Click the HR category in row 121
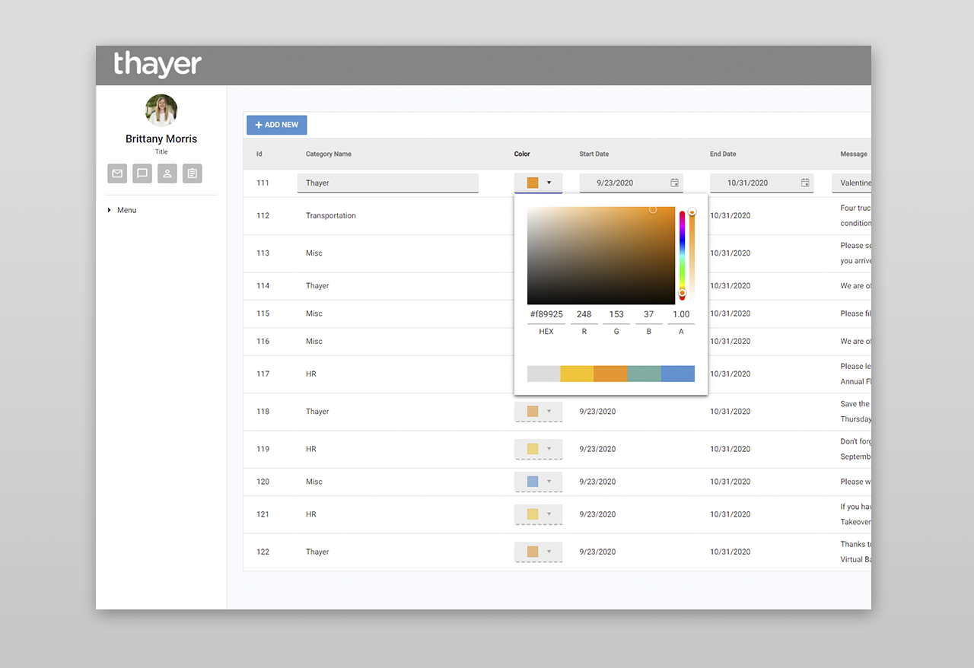This screenshot has height=668, width=974. tap(311, 514)
